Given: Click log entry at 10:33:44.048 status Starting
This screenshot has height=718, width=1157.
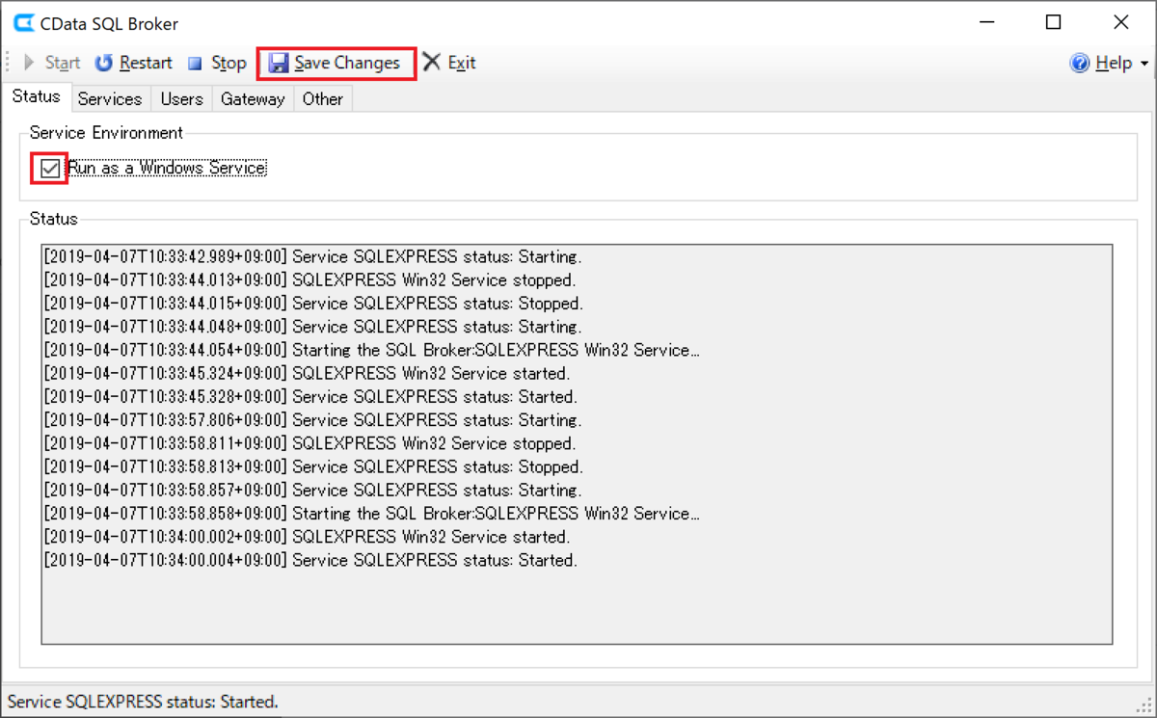Looking at the screenshot, I should [312, 327].
